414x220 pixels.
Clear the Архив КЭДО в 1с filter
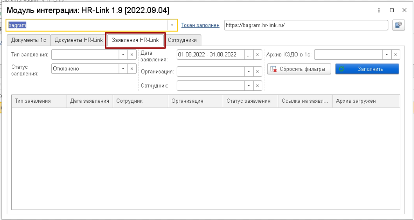coord(396,55)
